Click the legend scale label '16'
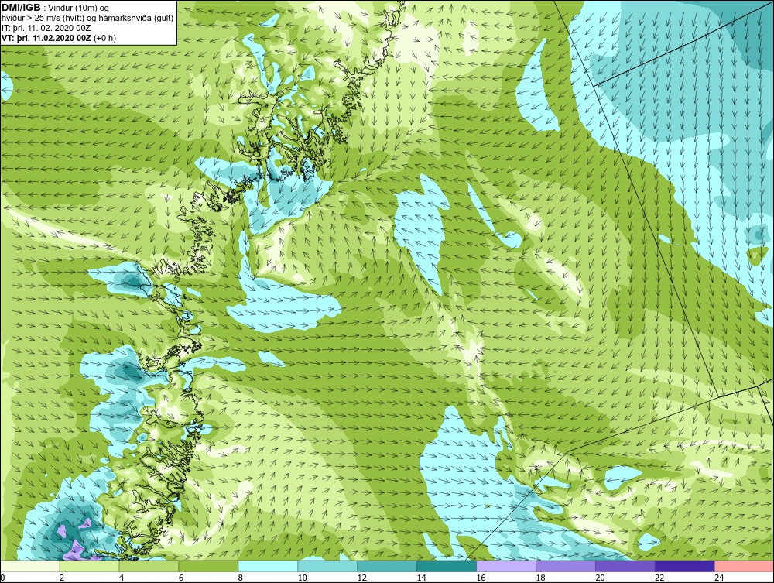The height and width of the screenshot is (583, 774). [481, 578]
